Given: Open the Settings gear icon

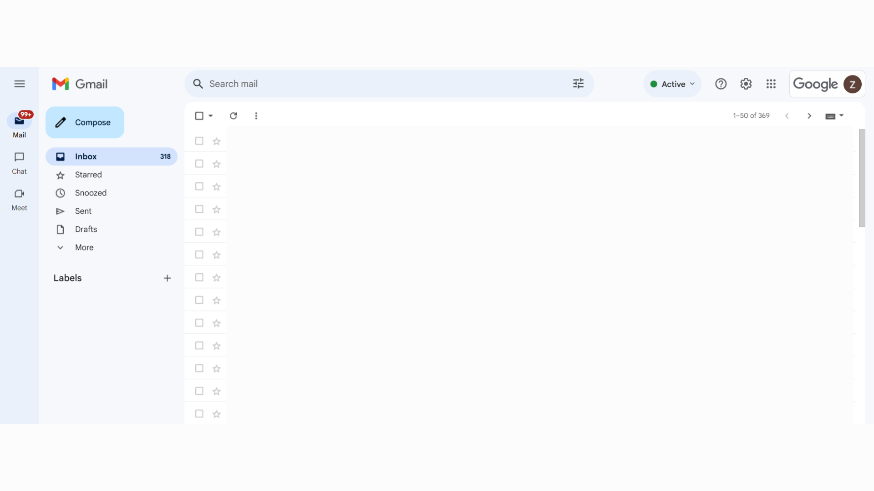Looking at the screenshot, I should [746, 84].
